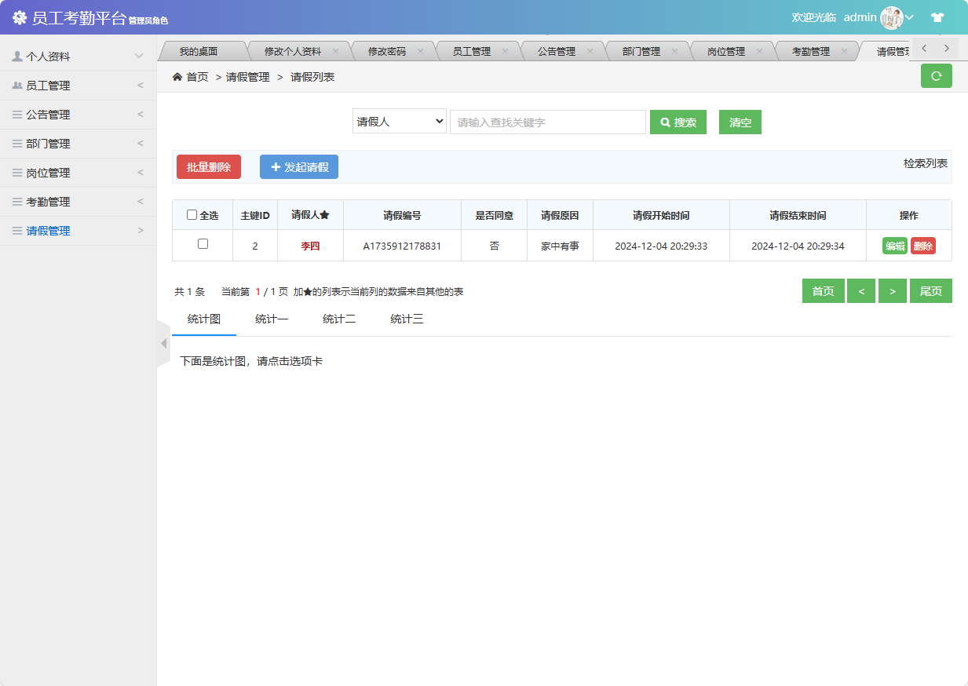Open the 统计二 statistics tab

(338, 318)
